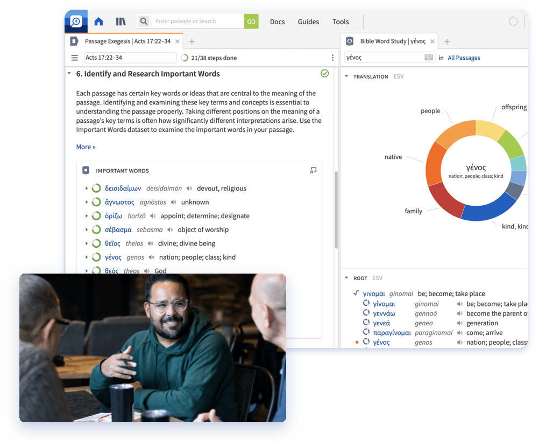
Task: Click the root symbol icon in Root section
Action: tap(356, 293)
